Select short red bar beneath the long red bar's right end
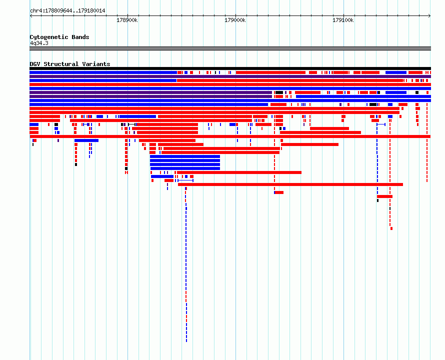445x360 pixels. (x=385, y=196)
